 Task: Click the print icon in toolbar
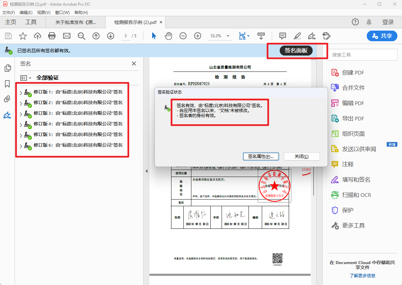(51, 36)
